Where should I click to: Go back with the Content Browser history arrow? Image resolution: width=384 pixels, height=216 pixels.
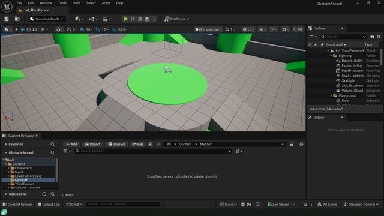[151, 144]
